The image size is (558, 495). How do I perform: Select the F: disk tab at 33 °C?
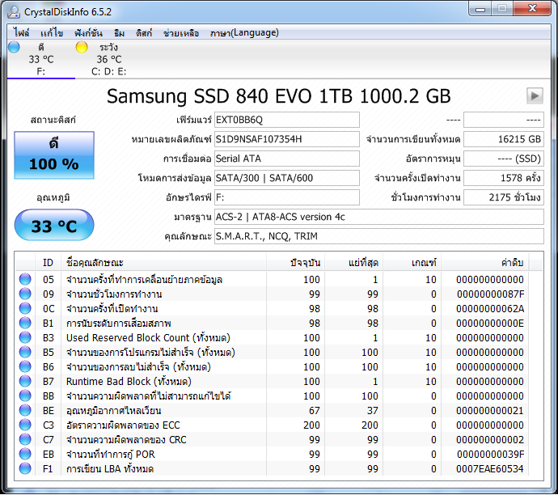coord(41,59)
